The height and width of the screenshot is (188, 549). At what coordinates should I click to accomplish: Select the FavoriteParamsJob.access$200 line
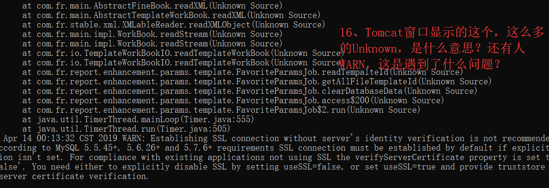pyautogui.click(x=233, y=100)
